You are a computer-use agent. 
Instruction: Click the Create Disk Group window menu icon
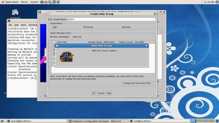point(49,14)
